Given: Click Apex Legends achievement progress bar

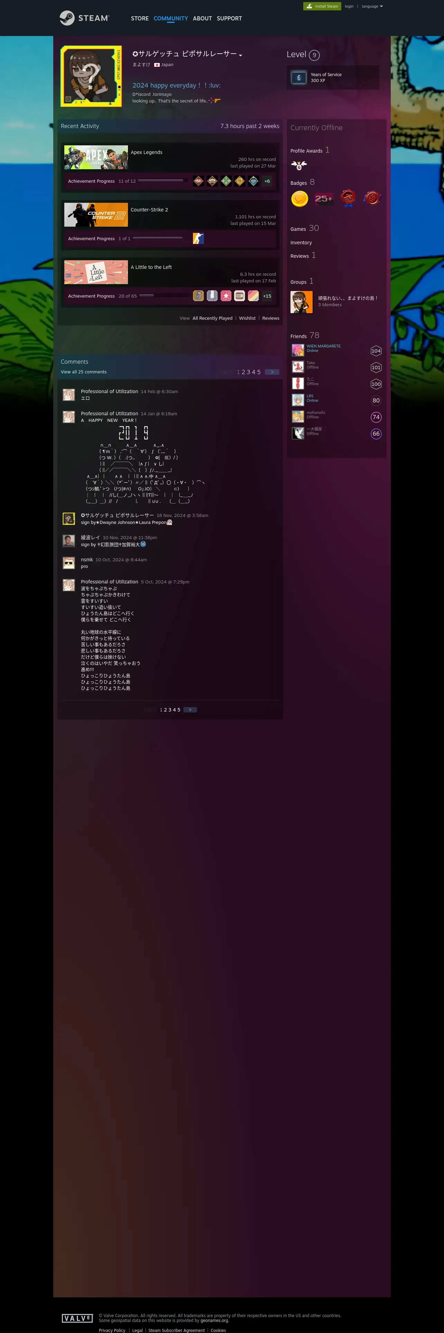Looking at the screenshot, I should 163,181.
